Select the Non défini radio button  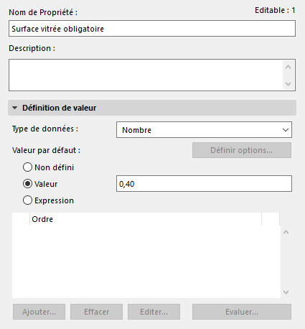coord(27,167)
